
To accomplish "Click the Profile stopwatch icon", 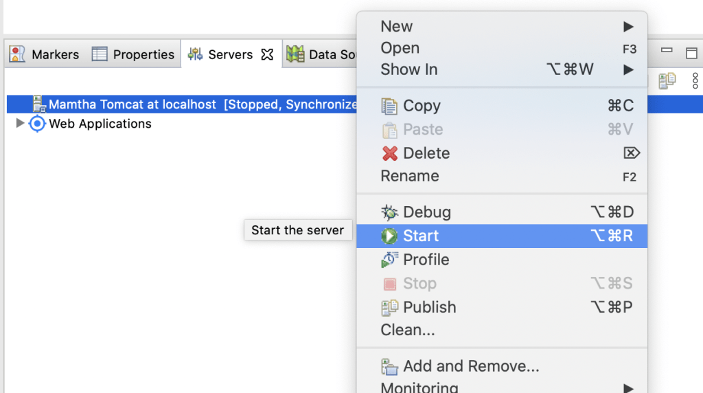I will [389, 260].
